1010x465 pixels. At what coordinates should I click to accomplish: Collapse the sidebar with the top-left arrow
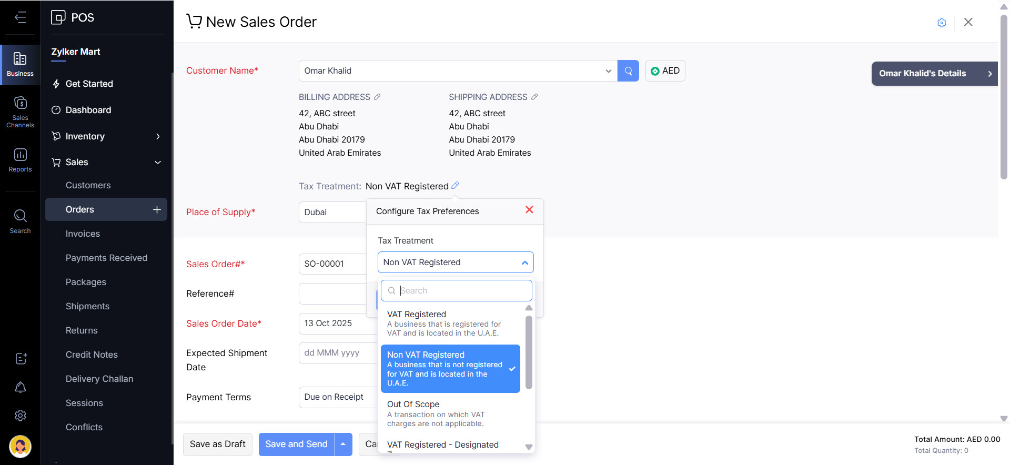[x=20, y=17]
